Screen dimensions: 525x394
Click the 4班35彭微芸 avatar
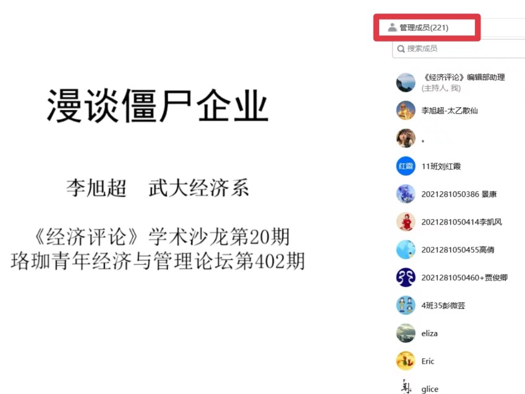click(x=406, y=305)
